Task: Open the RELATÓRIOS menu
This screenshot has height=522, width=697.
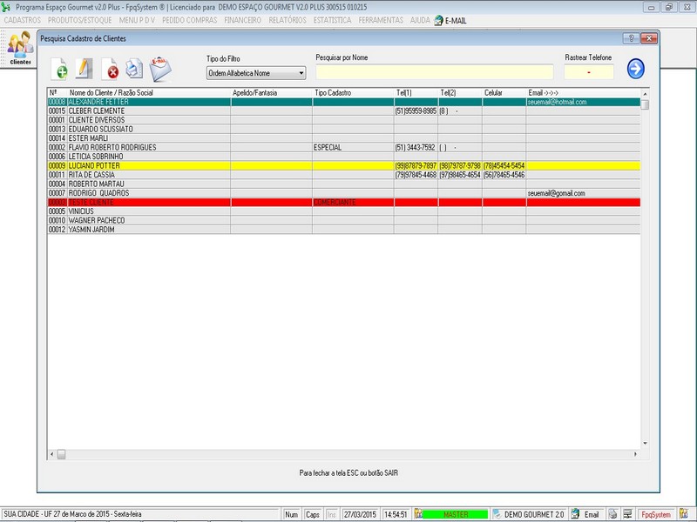Action: coord(287,19)
